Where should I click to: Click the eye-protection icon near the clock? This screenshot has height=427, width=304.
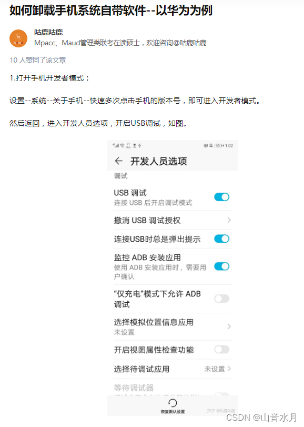(x=206, y=146)
